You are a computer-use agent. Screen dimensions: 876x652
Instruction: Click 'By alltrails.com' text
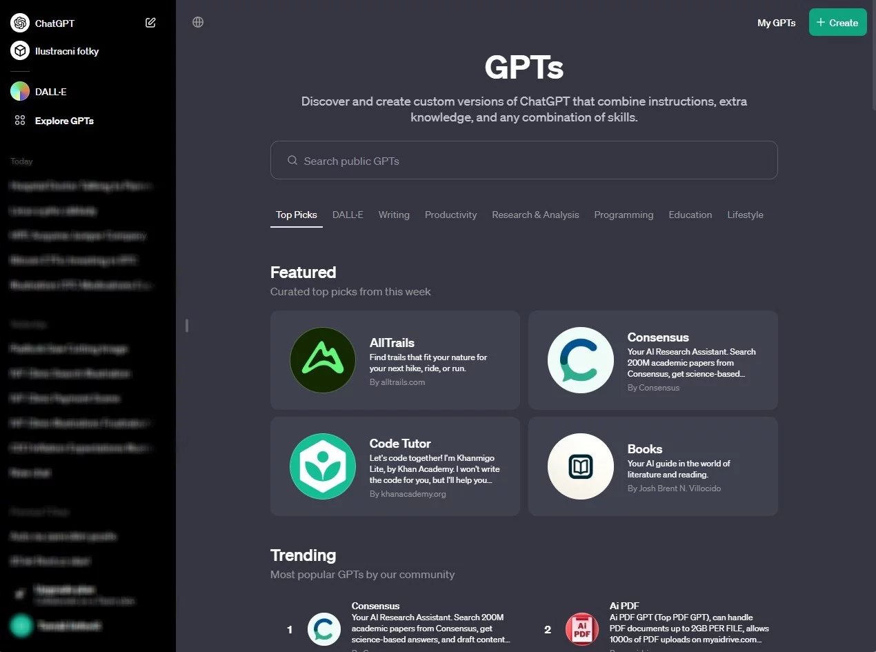pos(397,382)
